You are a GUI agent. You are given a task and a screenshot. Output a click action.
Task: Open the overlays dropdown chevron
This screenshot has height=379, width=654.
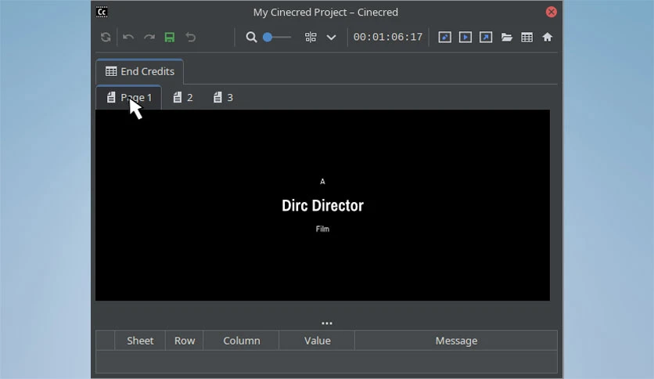[x=331, y=38]
